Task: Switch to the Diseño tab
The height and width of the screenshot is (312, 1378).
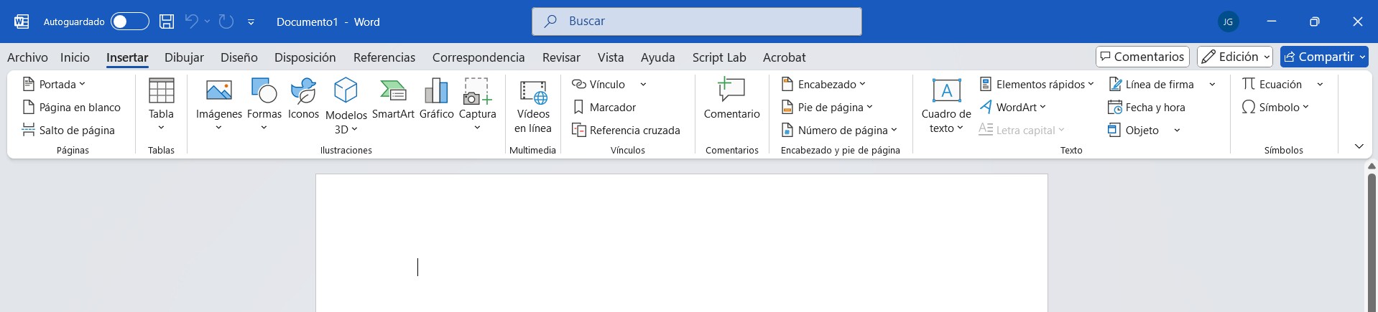Action: click(239, 57)
